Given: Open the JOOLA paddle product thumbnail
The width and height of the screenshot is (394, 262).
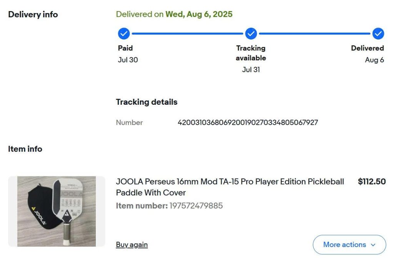Looking at the screenshot, I should pos(57,211).
